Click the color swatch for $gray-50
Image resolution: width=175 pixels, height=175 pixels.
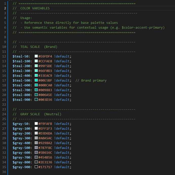pos(36,124)
